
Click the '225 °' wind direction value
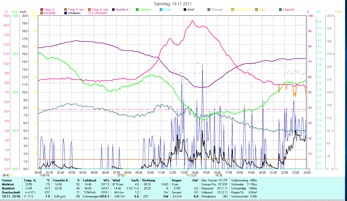146,196
